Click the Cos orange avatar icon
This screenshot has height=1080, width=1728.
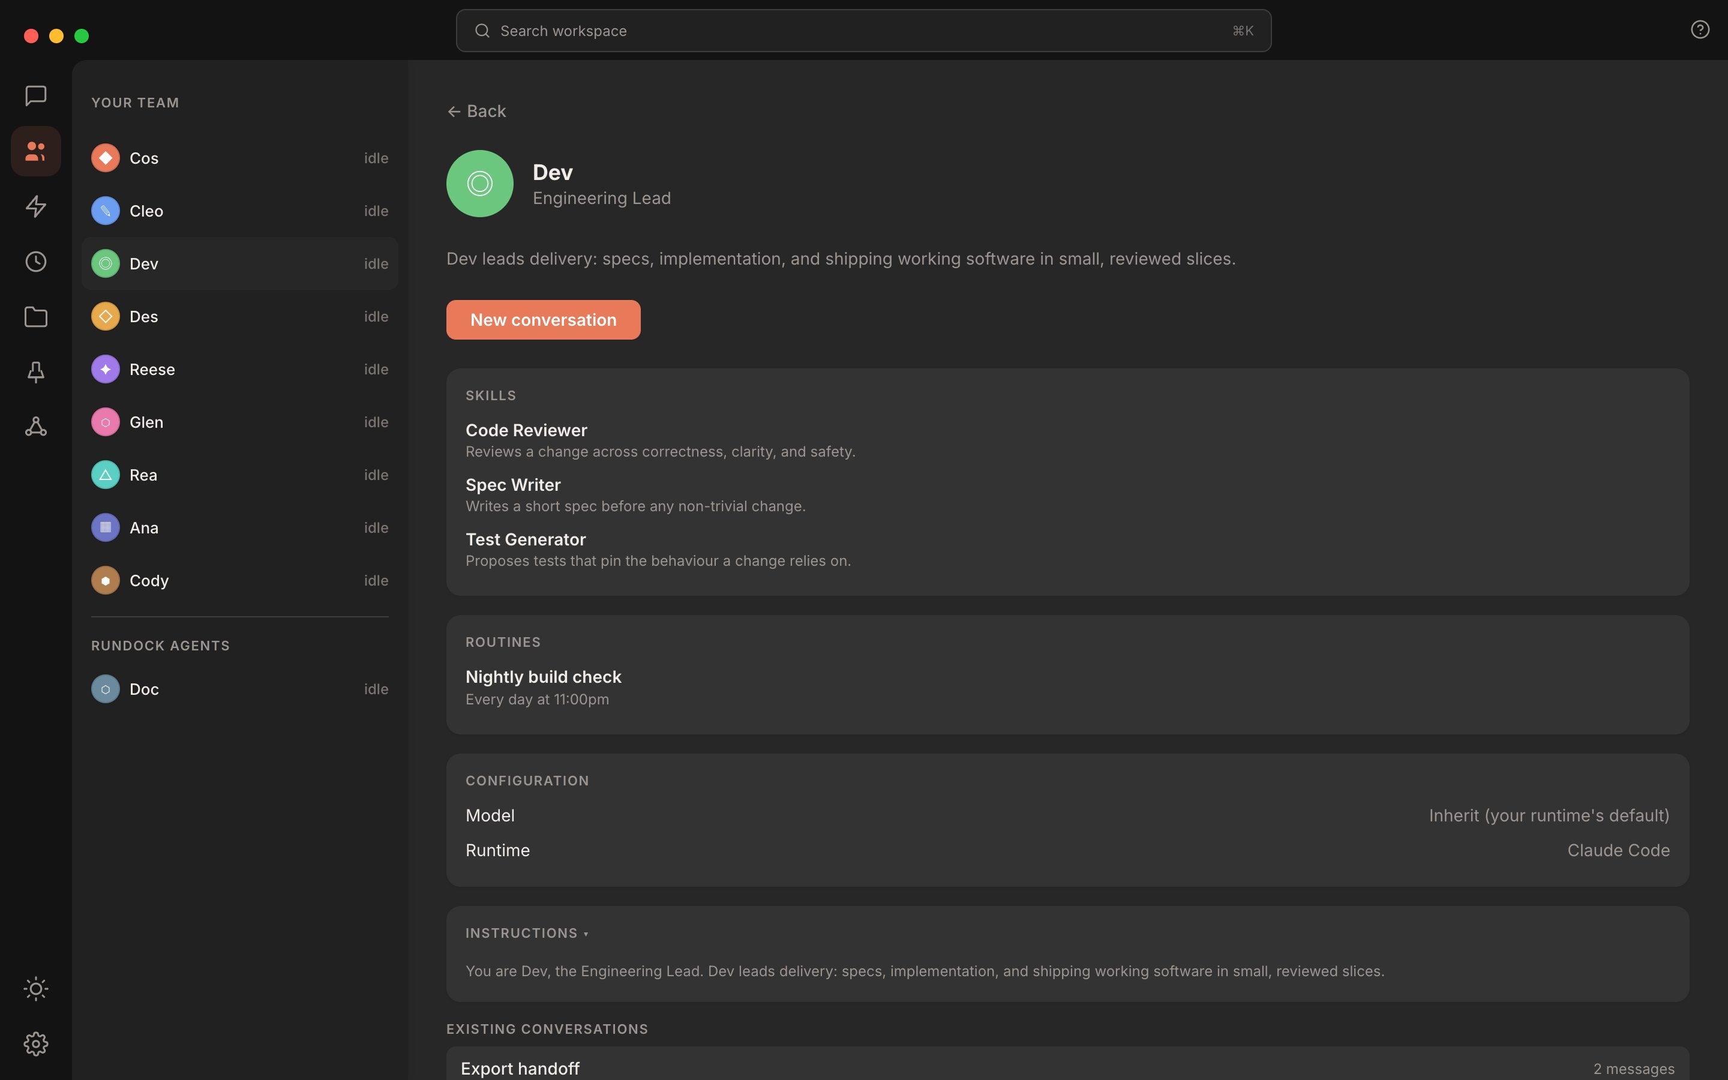click(x=106, y=158)
